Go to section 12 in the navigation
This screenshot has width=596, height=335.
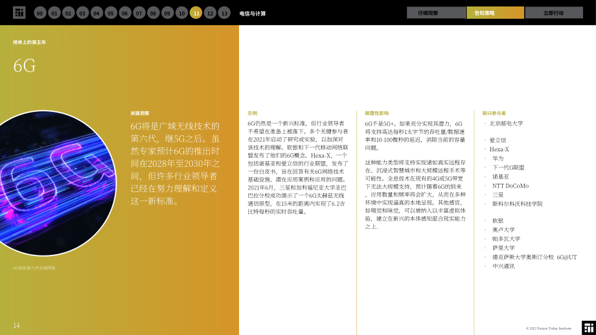tap(210, 13)
